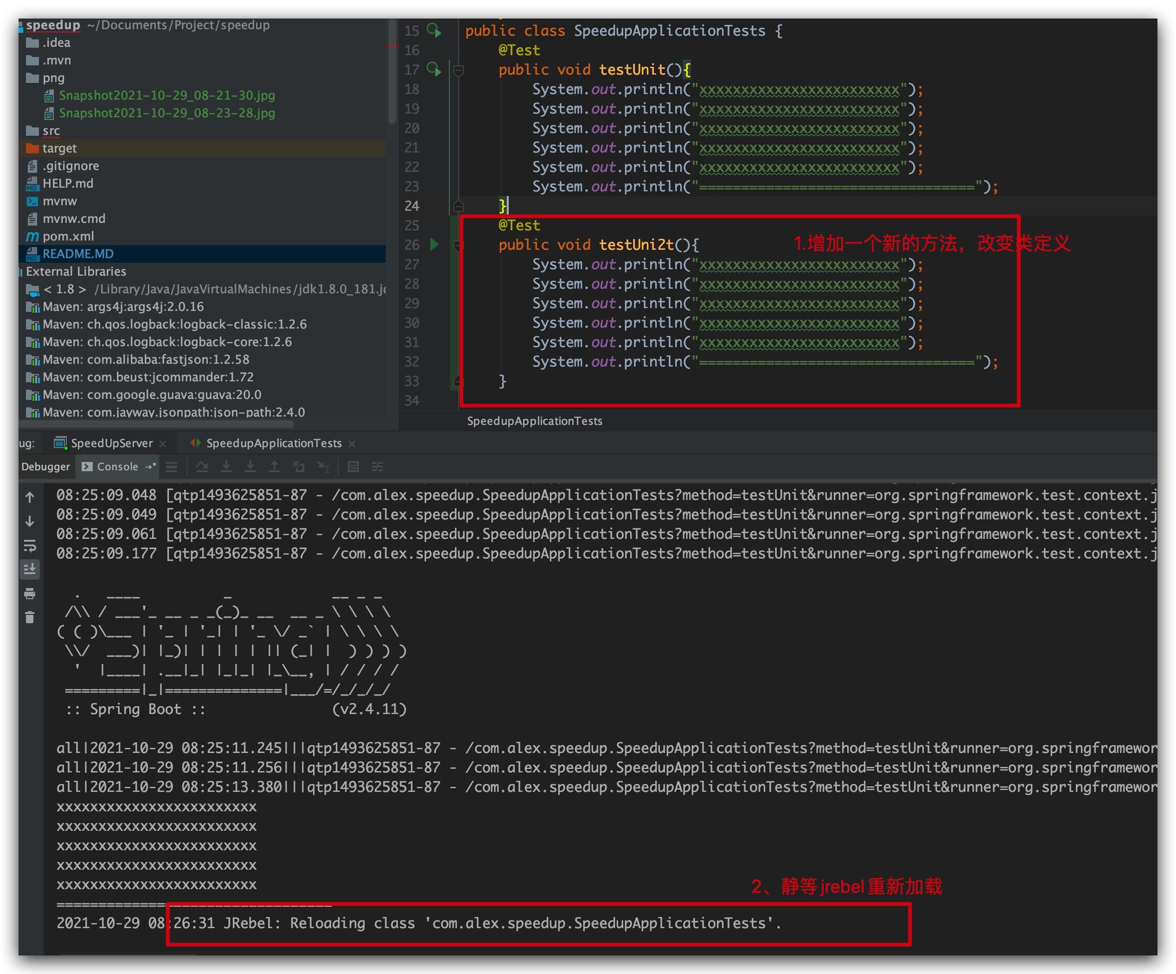Collapse testUnit method using fold marker on line 17
This screenshot has height=974, width=1176.
458,70
